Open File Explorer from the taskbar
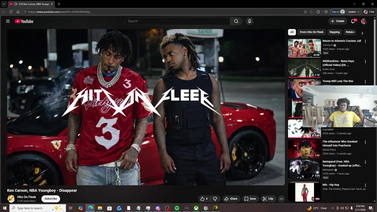The width and height of the screenshot is (377, 212). click(100, 208)
